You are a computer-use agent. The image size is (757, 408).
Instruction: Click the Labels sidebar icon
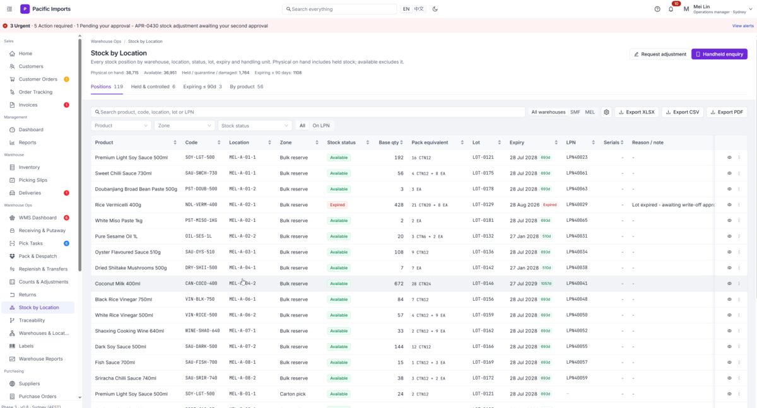click(x=12, y=346)
